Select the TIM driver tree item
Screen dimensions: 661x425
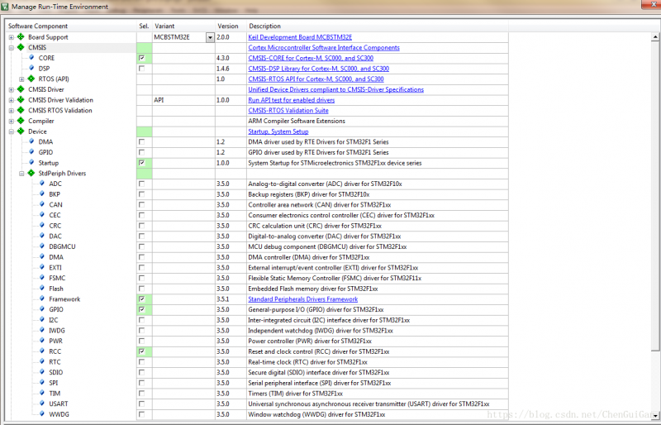tap(55, 393)
